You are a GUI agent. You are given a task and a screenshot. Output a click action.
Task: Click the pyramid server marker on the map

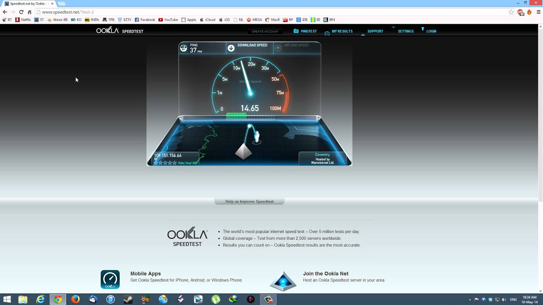point(243,151)
